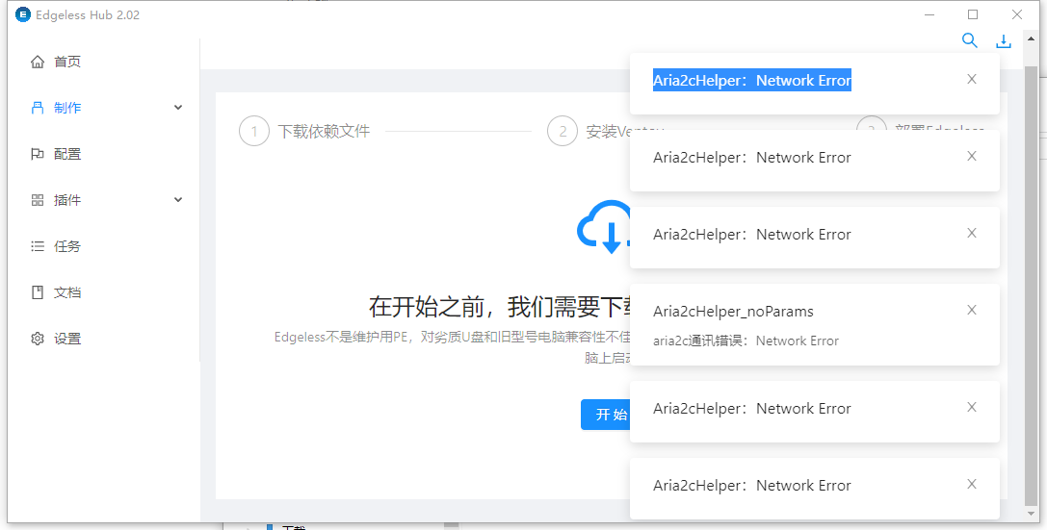This screenshot has height=530, width=1047.
Task: Close the Aria2cHelper_noParams notification
Action: tap(972, 310)
